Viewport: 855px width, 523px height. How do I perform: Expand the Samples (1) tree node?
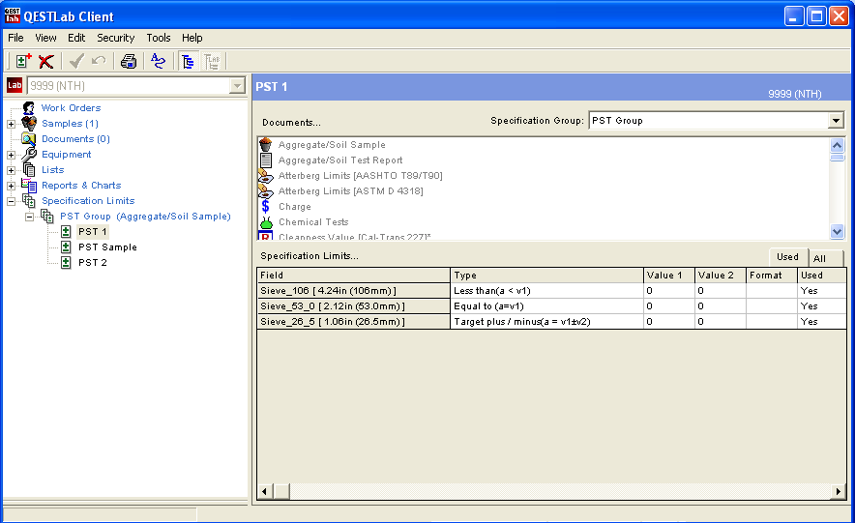point(12,124)
